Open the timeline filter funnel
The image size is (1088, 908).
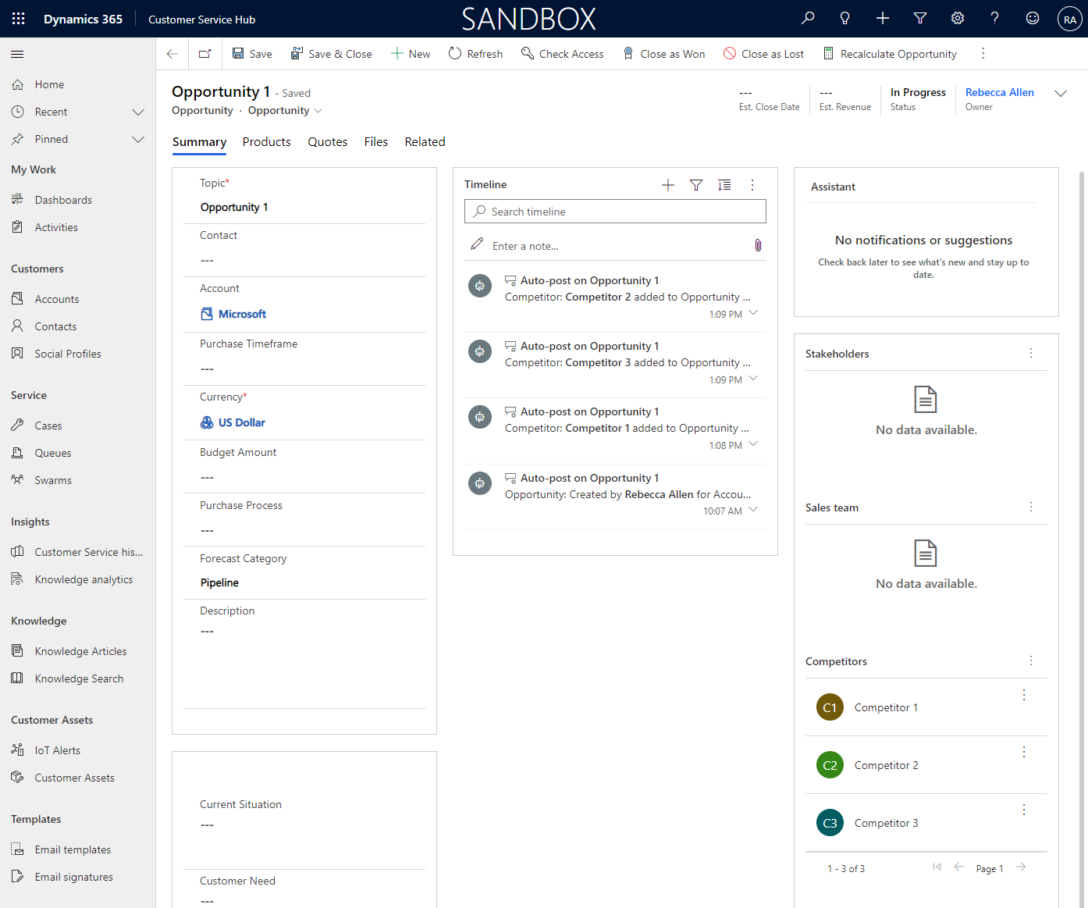(696, 185)
